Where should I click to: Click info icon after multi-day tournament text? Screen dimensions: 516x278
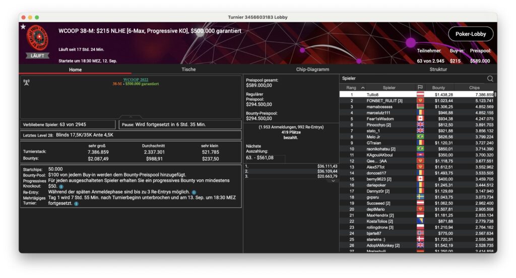tap(76, 203)
